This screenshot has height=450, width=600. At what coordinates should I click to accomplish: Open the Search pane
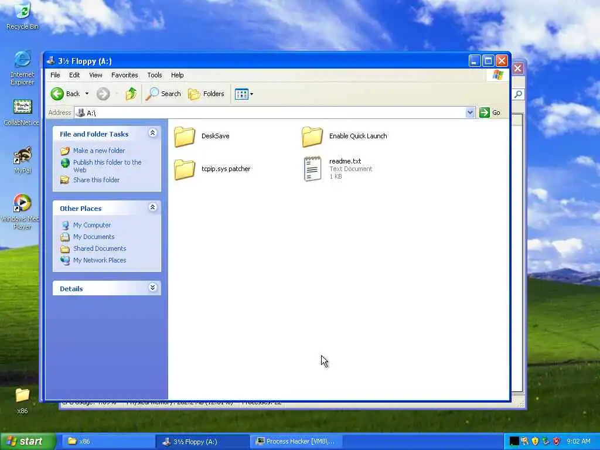click(163, 94)
